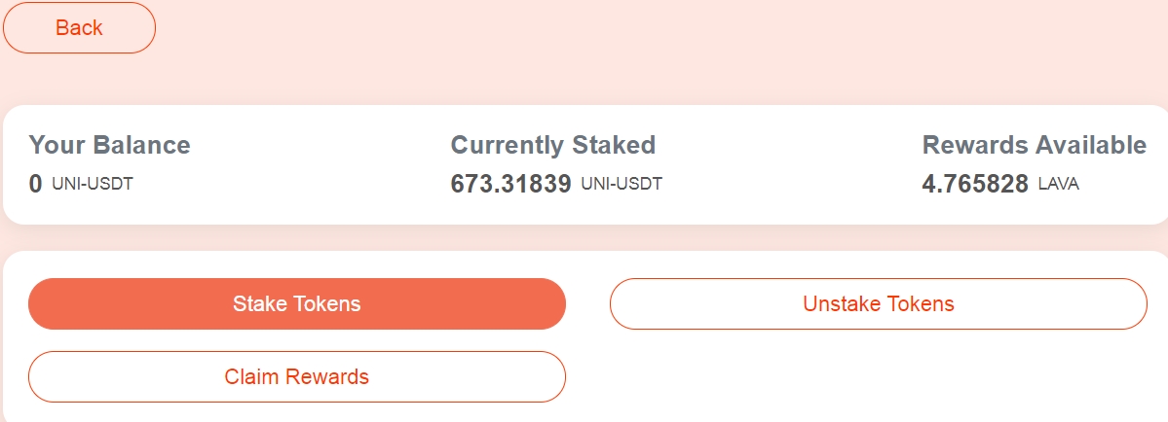Click blank pink area right of Back
The width and height of the screenshot is (1168, 422).
[x=584, y=39]
